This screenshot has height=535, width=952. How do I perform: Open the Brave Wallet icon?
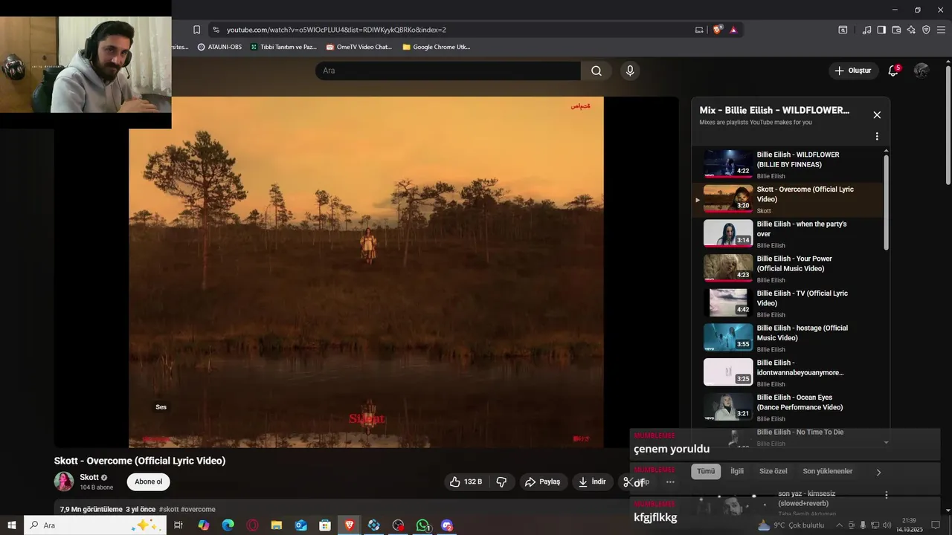click(896, 30)
